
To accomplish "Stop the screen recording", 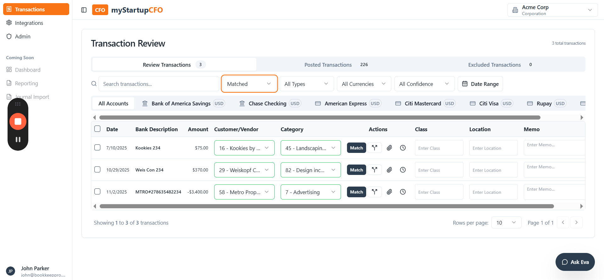I will tap(18, 121).
